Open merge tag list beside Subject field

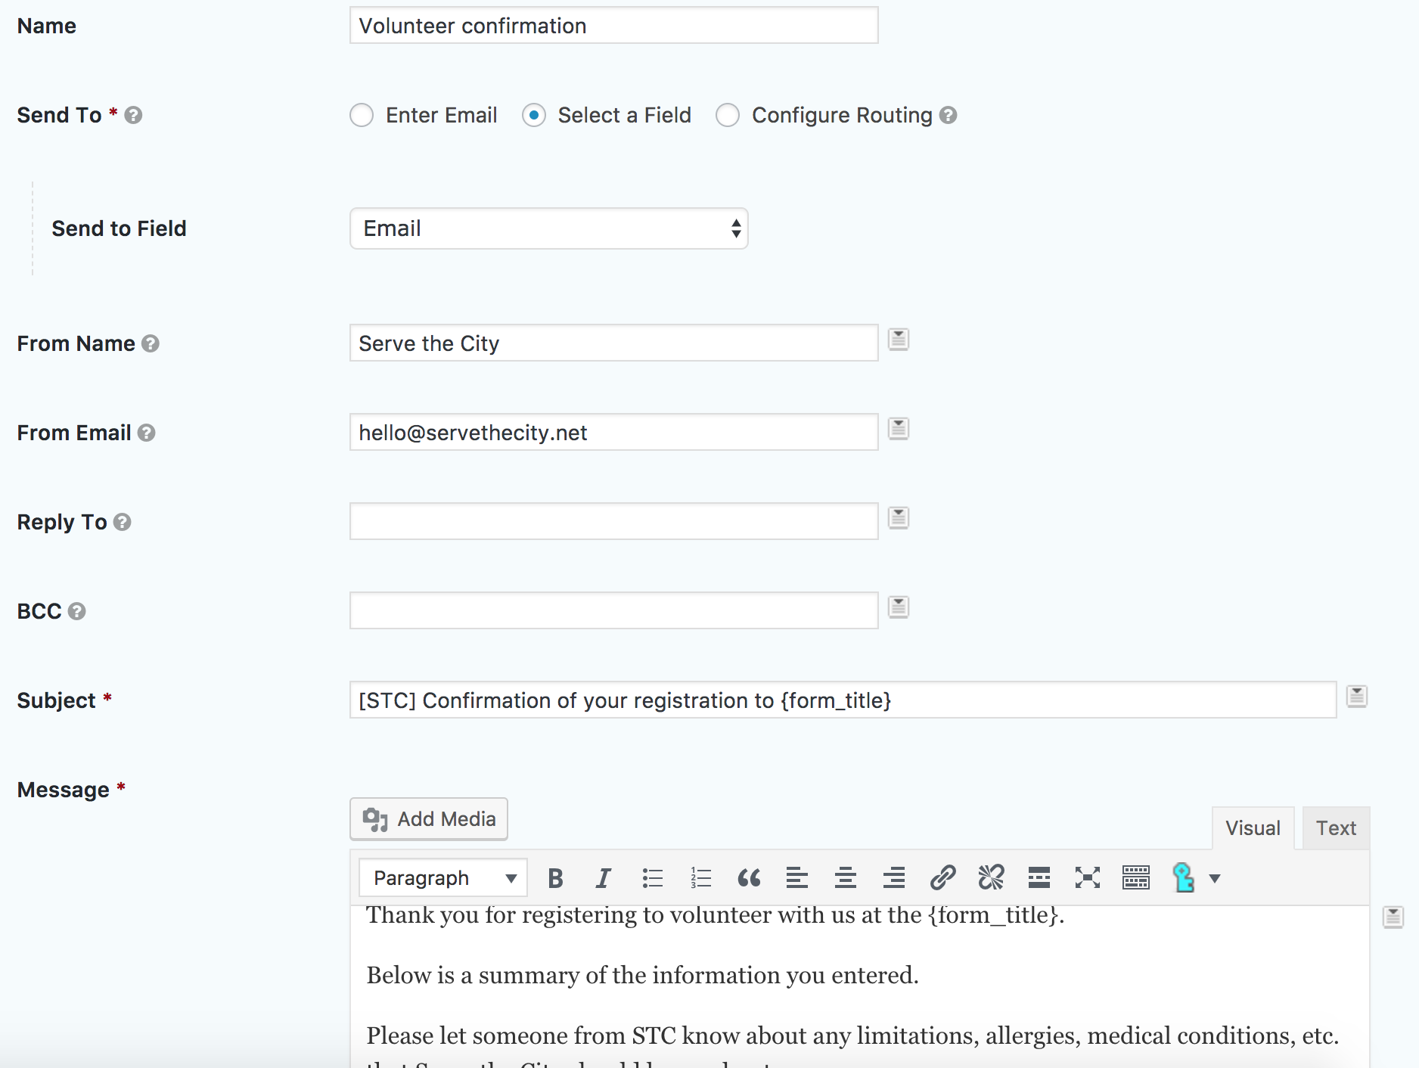[1356, 696]
